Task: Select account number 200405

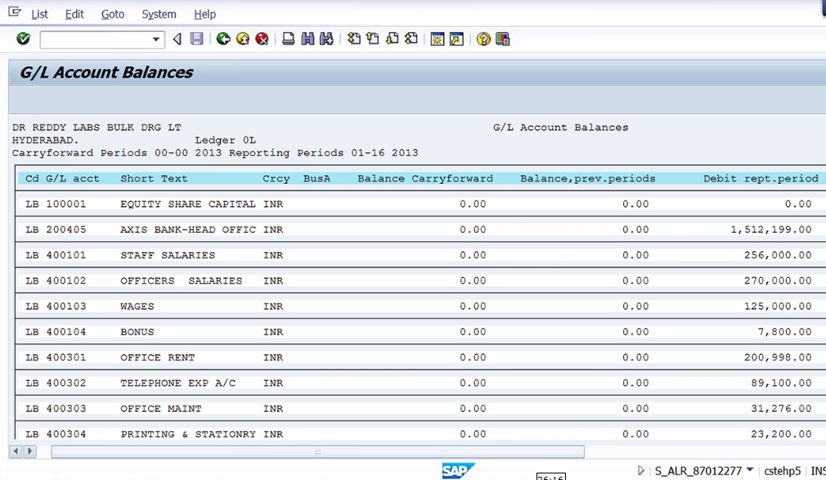Action: coord(66,230)
